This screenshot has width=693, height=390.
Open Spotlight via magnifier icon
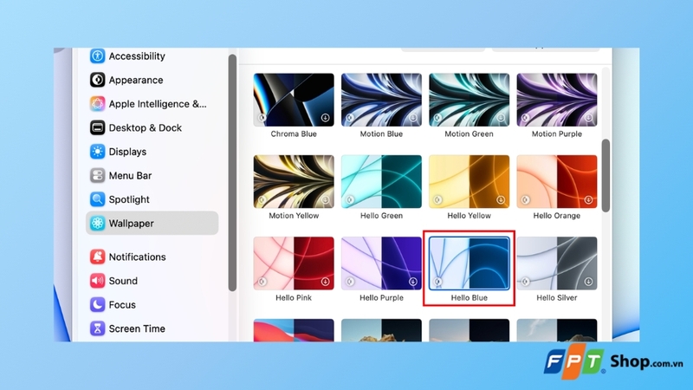[x=97, y=199]
